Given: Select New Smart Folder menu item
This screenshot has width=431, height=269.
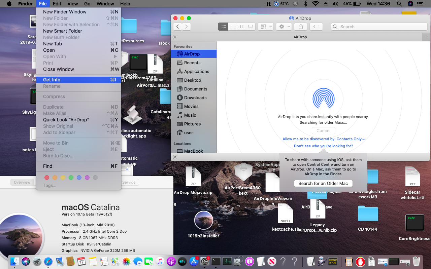Looking at the screenshot, I should coord(63,31).
